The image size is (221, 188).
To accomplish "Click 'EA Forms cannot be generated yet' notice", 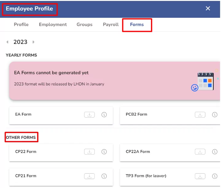I will (x=51, y=73).
